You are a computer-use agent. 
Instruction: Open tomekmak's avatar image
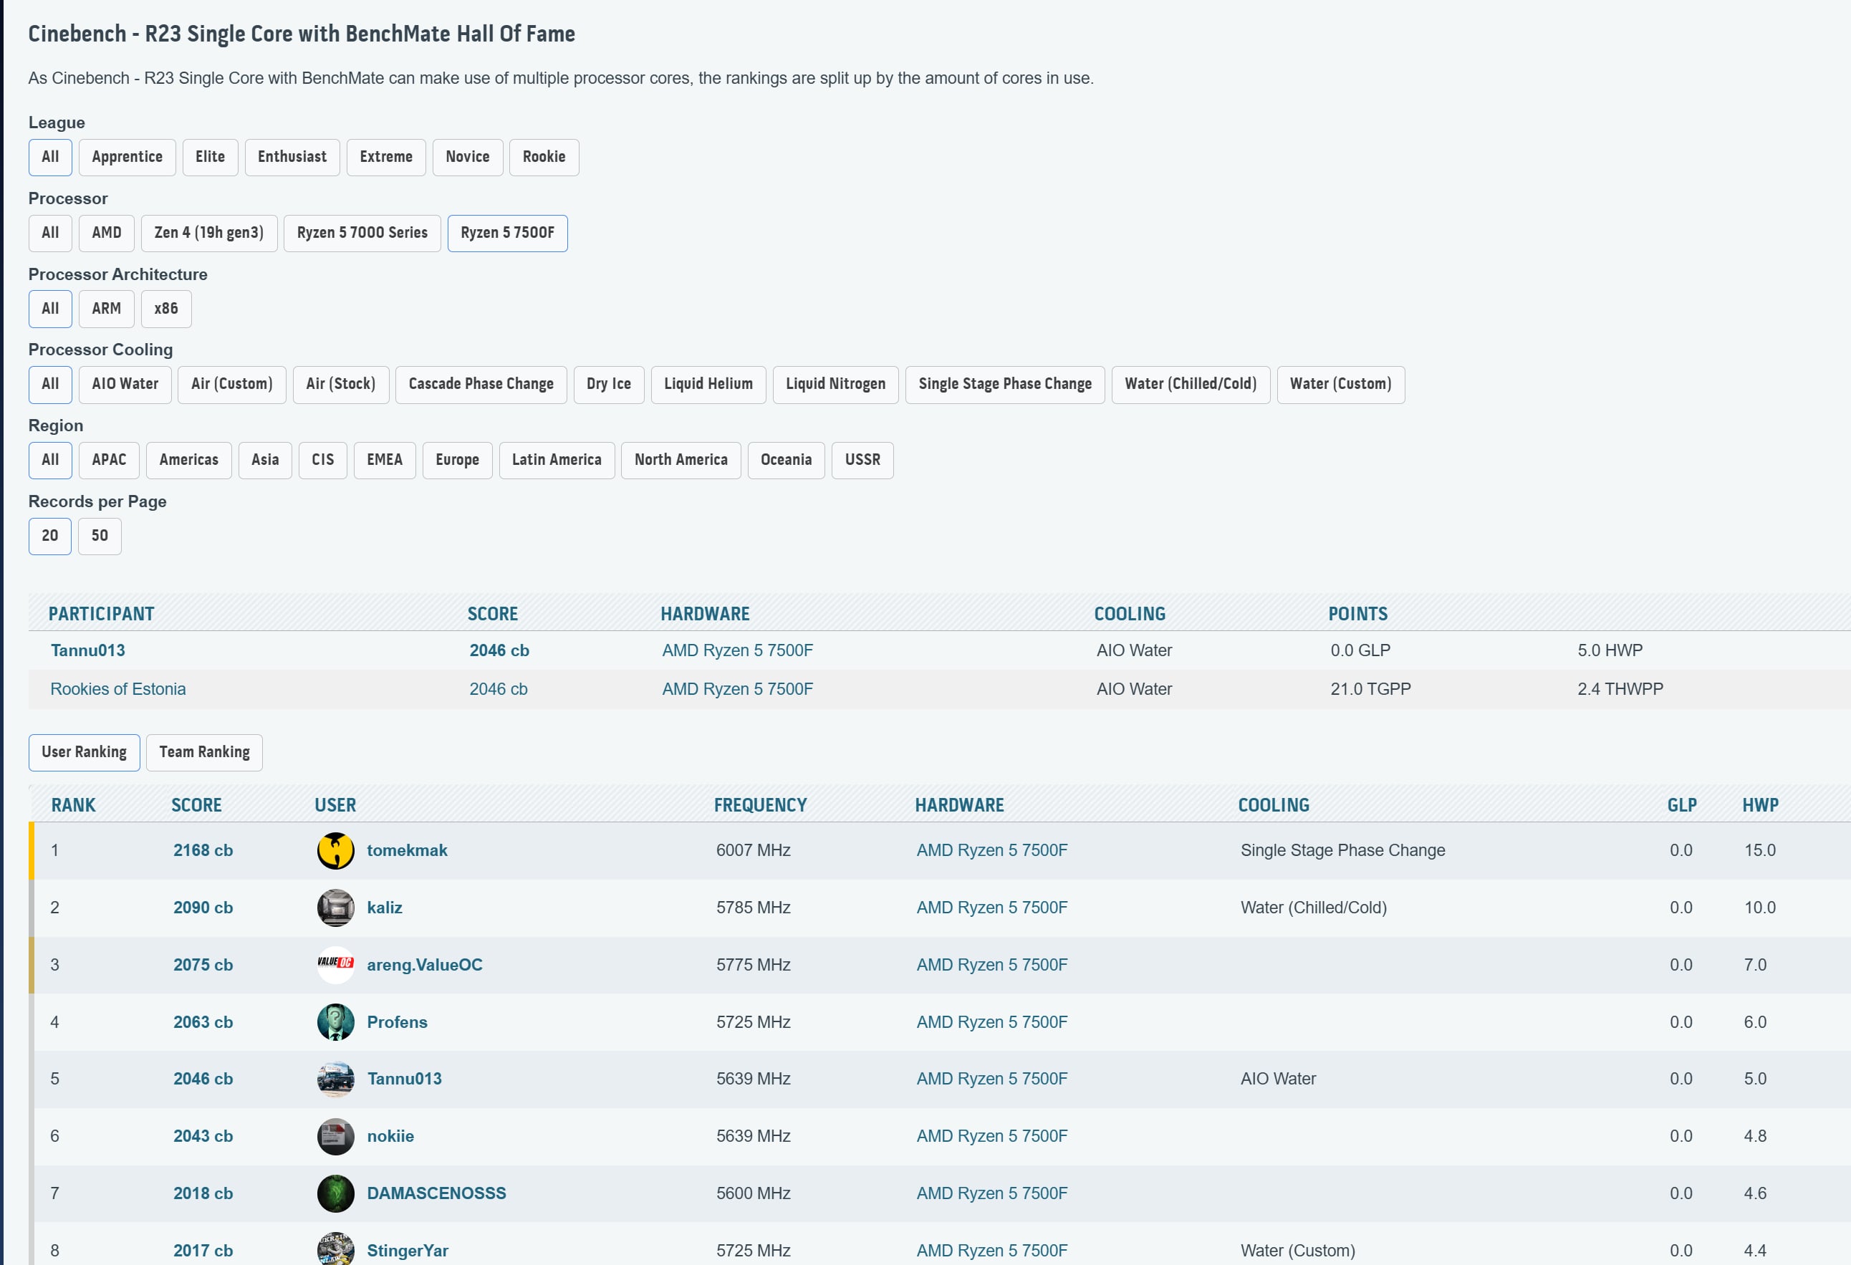[335, 850]
